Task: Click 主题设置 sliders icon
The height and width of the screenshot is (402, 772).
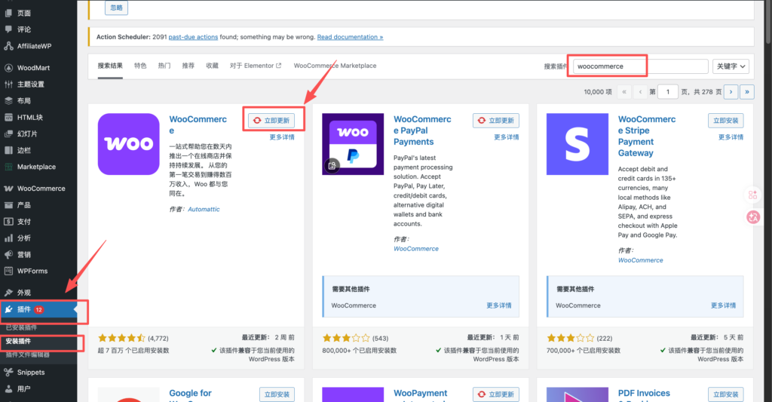Action: click(8, 84)
